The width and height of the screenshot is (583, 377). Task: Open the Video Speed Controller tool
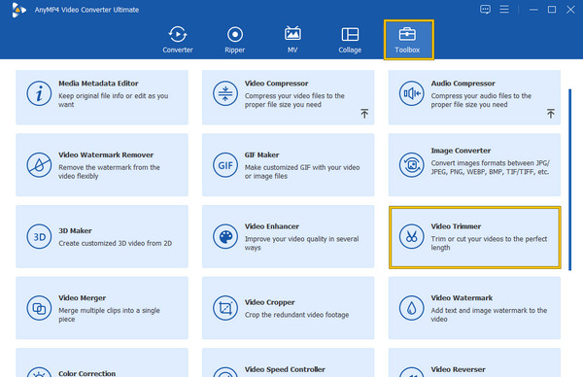point(289,362)
